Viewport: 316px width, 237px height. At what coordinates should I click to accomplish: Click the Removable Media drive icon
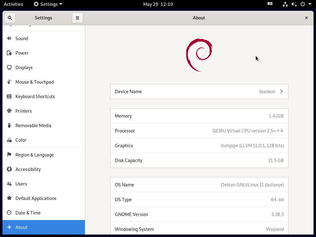[x=9, y=125]
